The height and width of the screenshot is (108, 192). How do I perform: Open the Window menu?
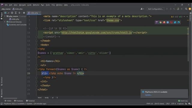tap(59, 5)
